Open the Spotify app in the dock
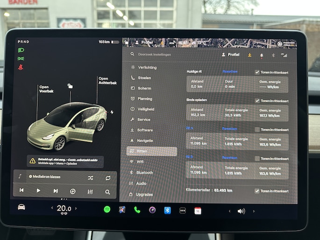 107,210
